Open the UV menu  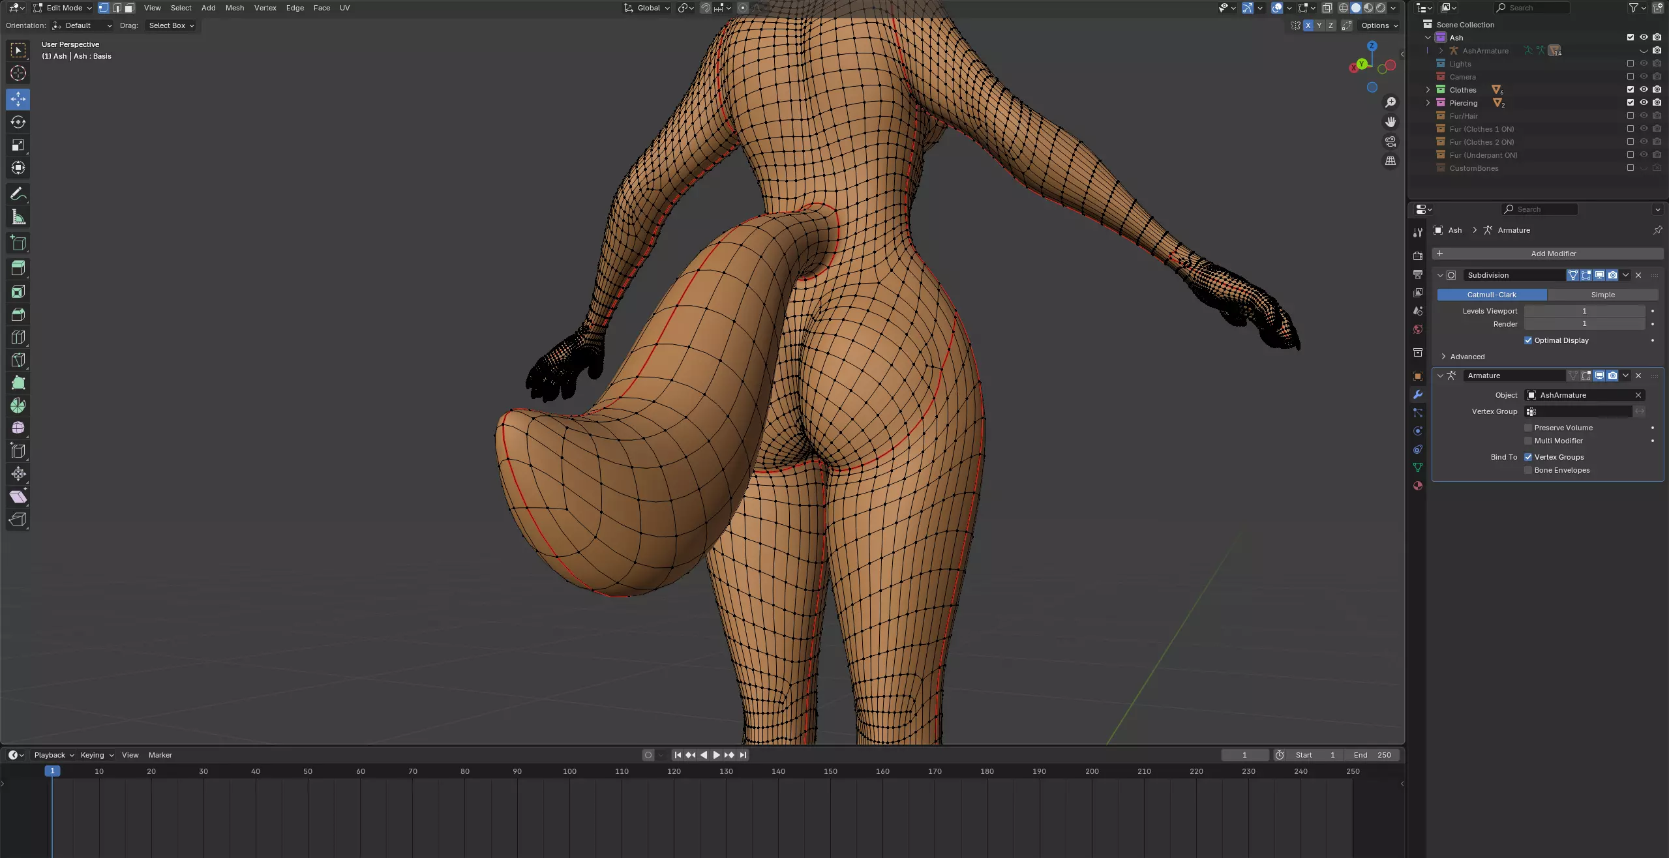point(344,8)
